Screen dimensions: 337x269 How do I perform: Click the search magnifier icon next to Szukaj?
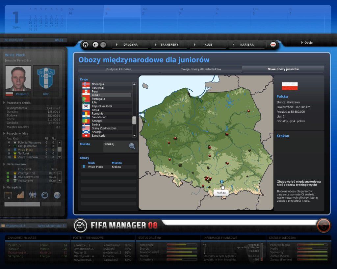(x=132, y=146)
